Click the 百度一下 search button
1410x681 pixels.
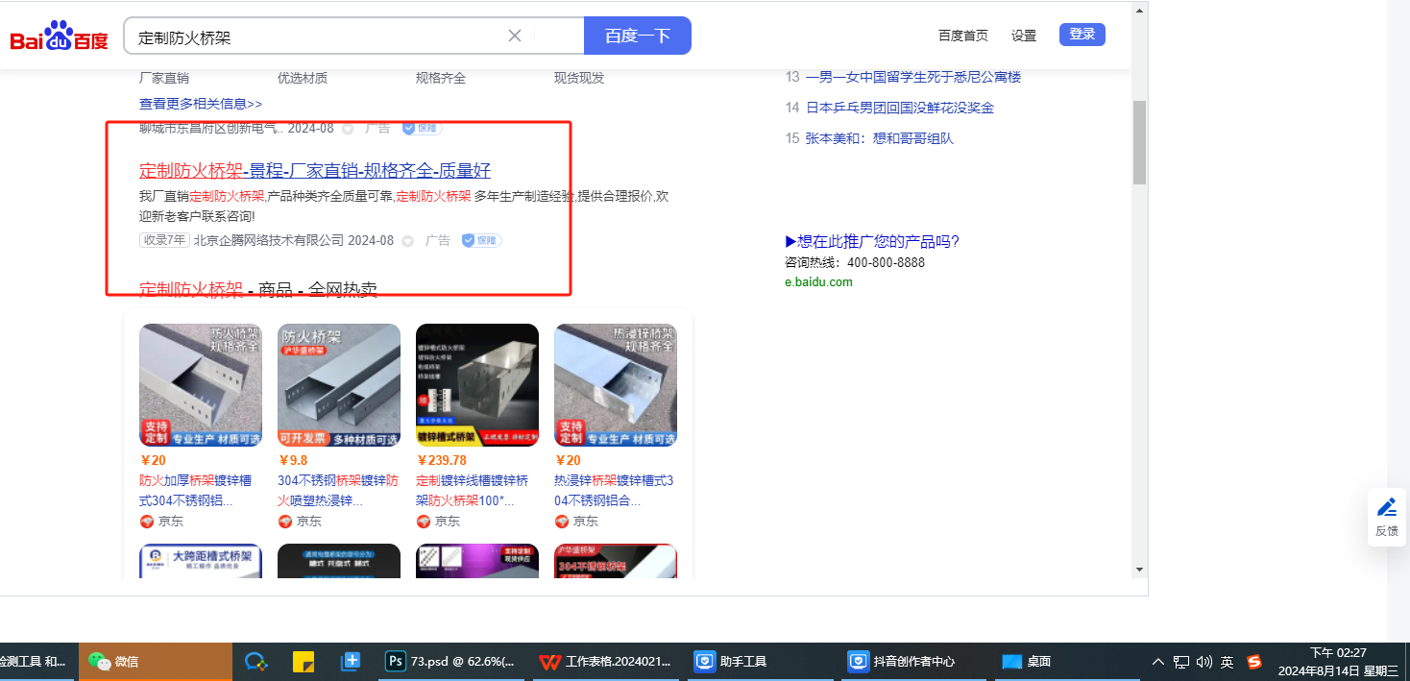[x=638, y=36]
